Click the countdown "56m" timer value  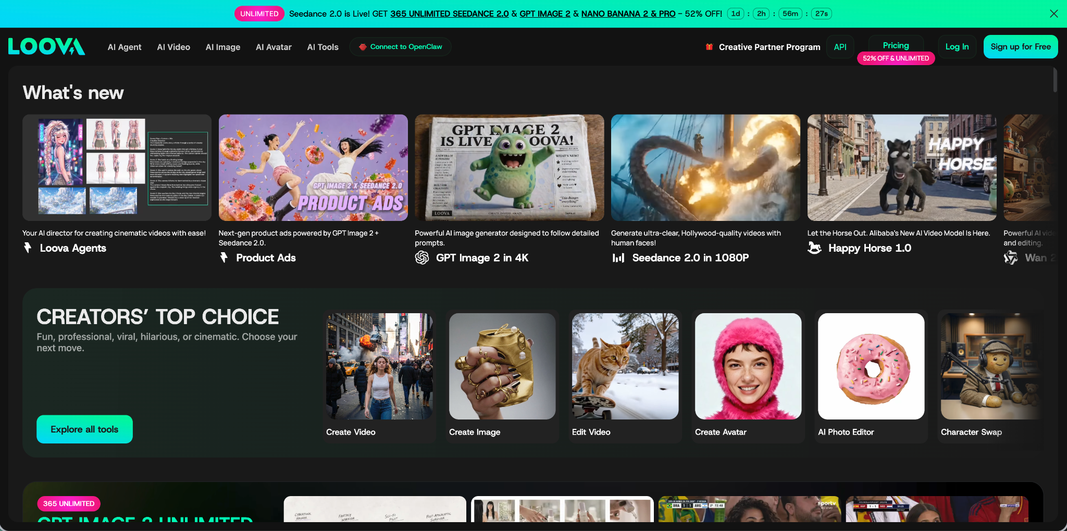[790, 14]
